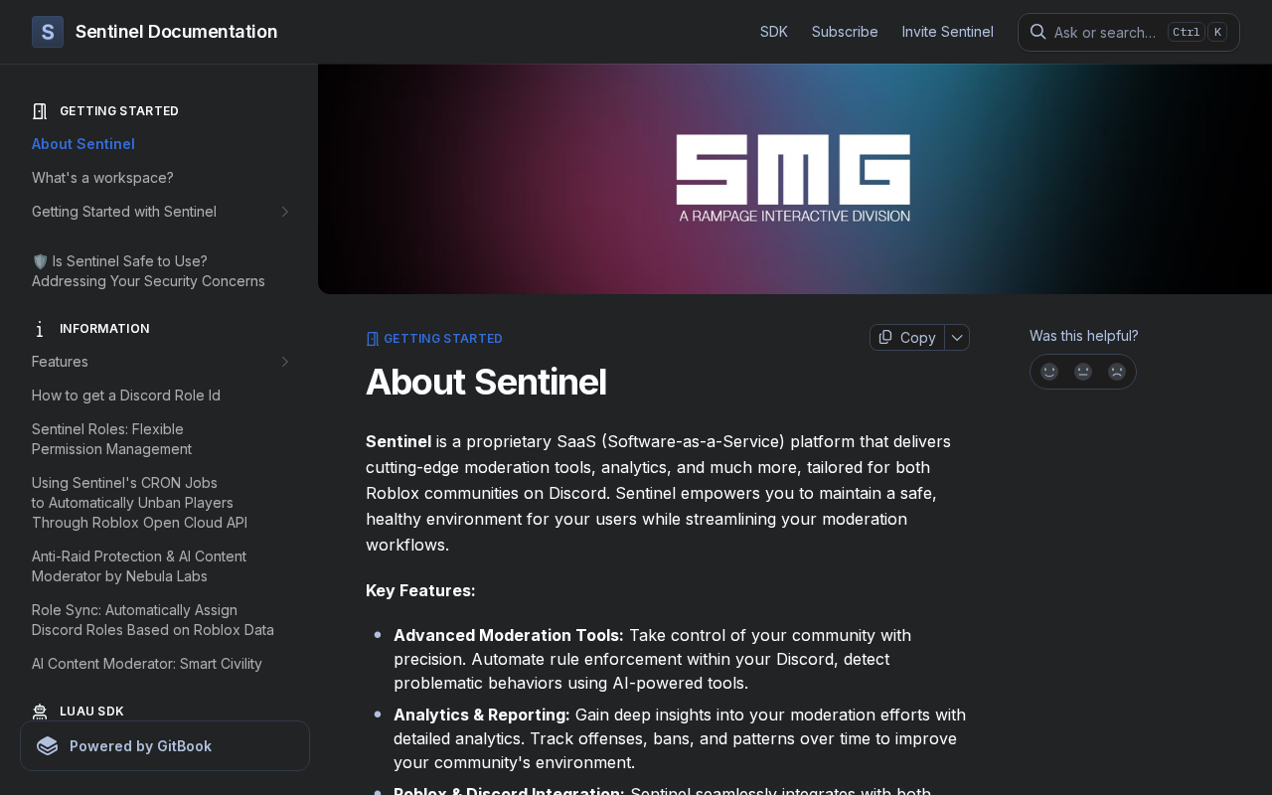The width and height of the screenshot is (1272, 795).
Task: Open AI Content Moderator: Smart Civility page
Action: click(147, 664)
